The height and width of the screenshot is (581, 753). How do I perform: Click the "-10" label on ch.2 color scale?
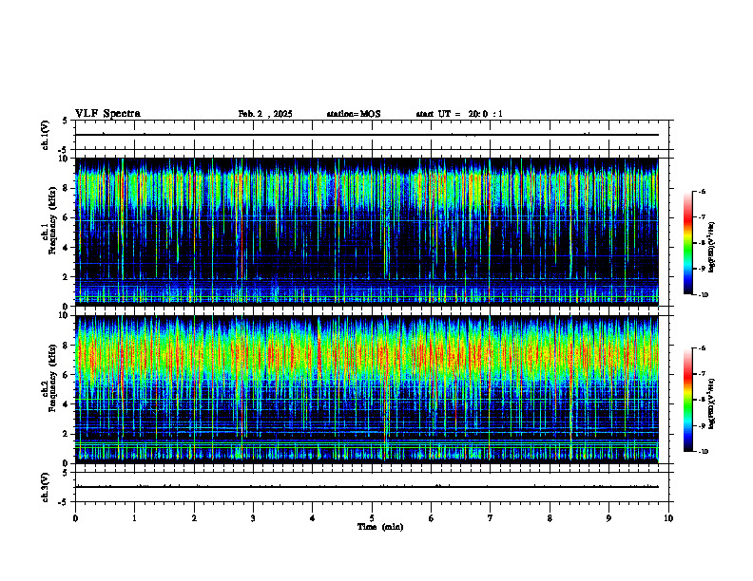tap(704, 452)
